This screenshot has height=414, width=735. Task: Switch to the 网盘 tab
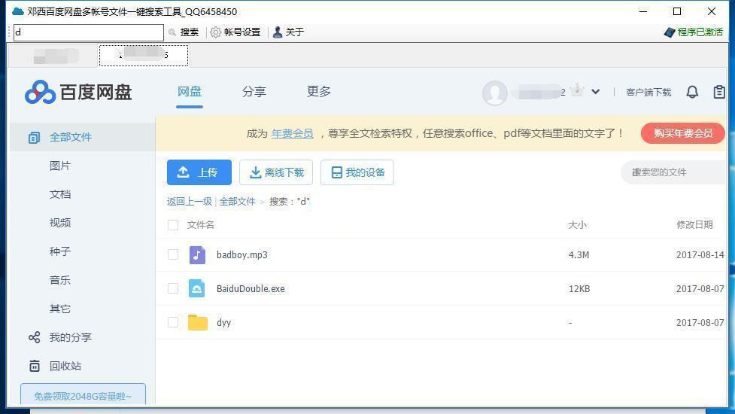coord(190,91)
